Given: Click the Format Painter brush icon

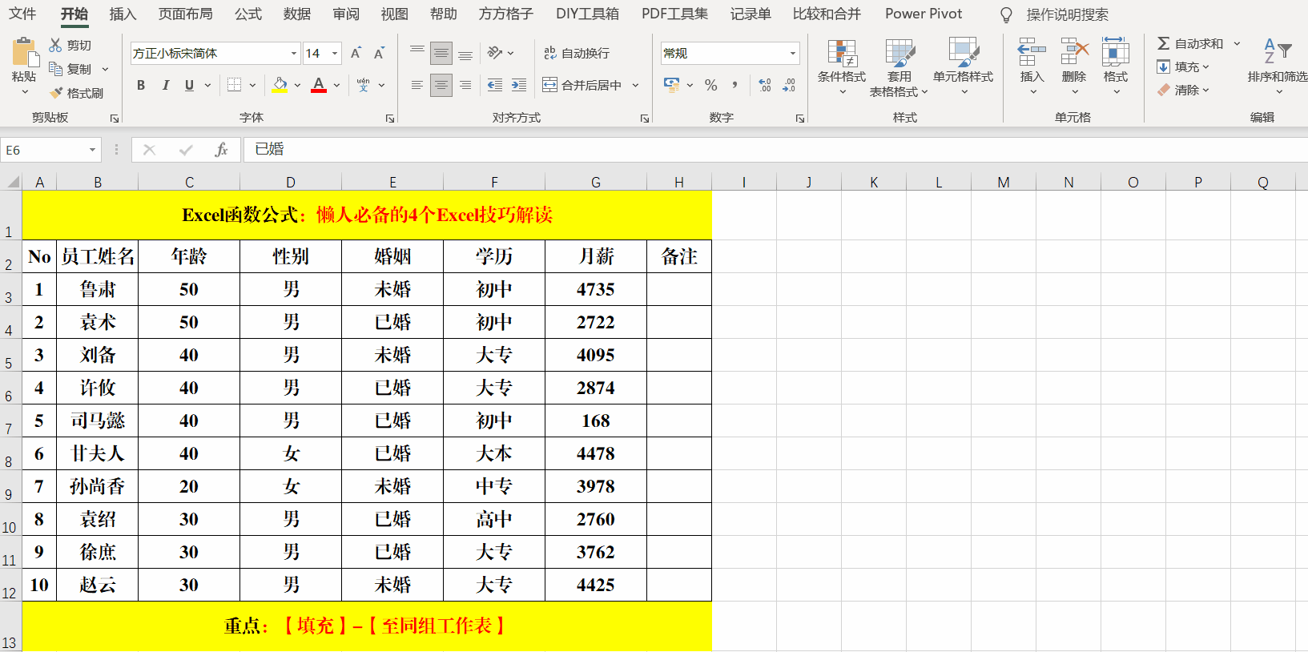Looking at the screenshot, I should tap(56, 93).
